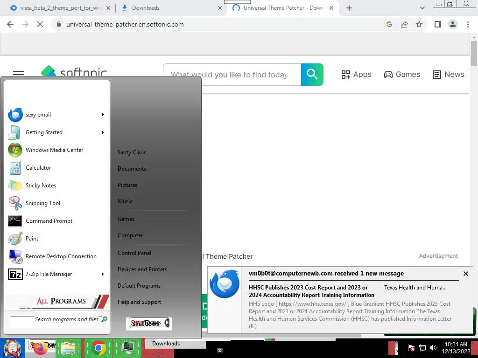
Task: Open shut down options arrow
Action: tap(167, 323)
